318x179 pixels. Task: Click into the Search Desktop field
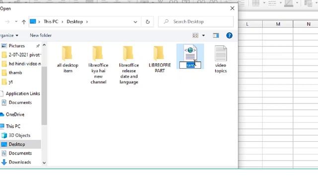point(196,21)
